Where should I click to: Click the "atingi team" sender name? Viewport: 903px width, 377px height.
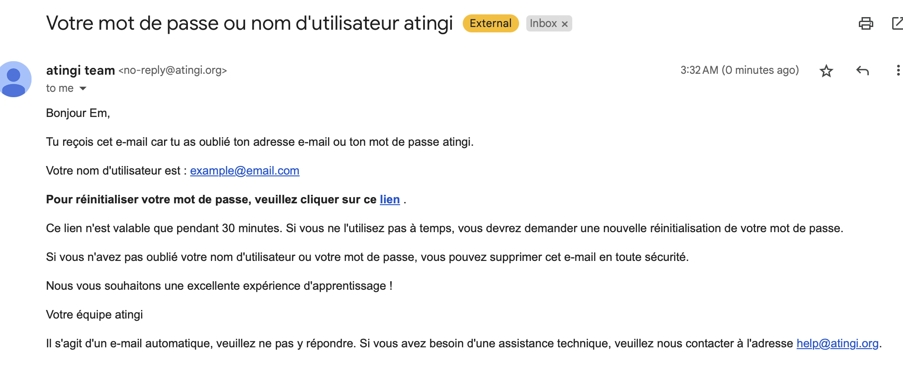(x=81, y=71)
